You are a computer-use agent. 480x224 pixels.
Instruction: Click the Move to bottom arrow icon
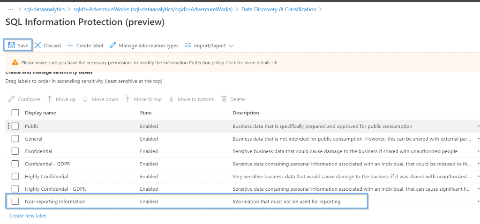tap(172, 99)
